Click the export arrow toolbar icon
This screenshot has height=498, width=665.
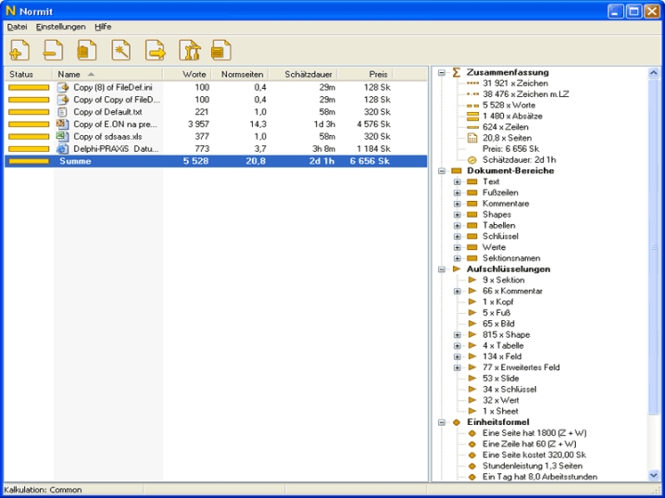tap(155, 49)
